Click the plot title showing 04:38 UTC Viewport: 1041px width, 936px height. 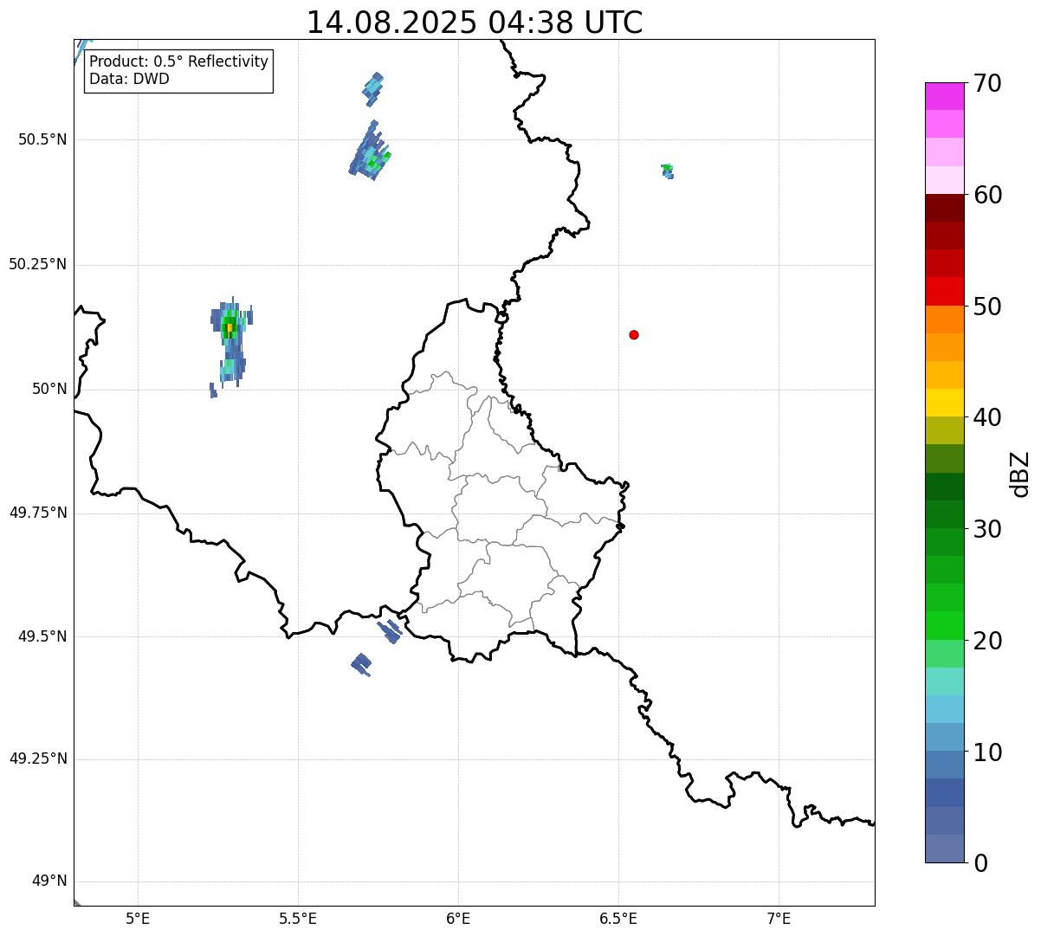pyautogui.click(x=475, y=23)
